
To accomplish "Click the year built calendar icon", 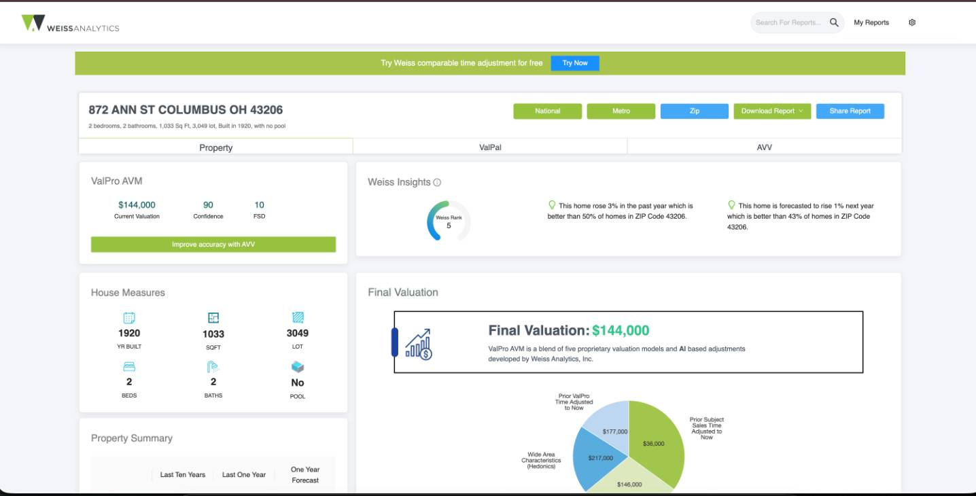I will point(129,317).
